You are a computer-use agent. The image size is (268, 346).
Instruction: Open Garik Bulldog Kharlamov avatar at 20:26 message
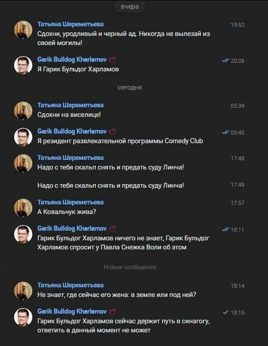point(23,65)
